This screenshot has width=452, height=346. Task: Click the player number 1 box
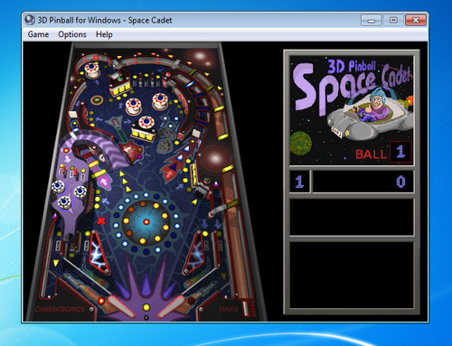[x=299, y=182]
